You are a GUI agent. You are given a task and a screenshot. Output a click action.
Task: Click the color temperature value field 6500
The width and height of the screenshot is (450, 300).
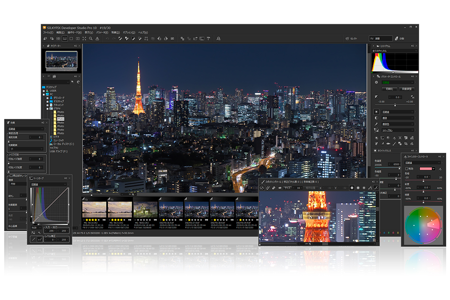pos(394,164)
